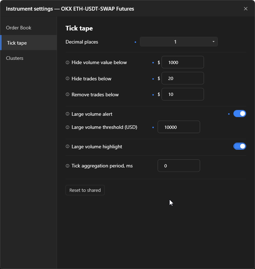Edit the Hide trades below field
Screen dimensions: 255x269
[183, 79]
